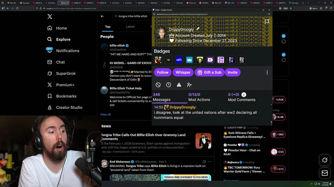Switch to Latest search results tab
The width and height of the screenshot is (334, 187).
coord(130,26)
